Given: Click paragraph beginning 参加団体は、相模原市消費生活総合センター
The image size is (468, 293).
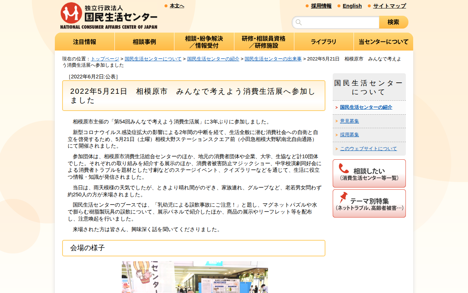Looking at the screenshot, I should 195,167.
